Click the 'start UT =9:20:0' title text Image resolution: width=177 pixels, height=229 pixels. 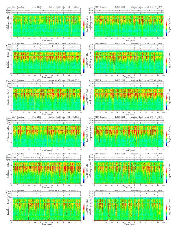pyautogui.click(x=71, y=117)
